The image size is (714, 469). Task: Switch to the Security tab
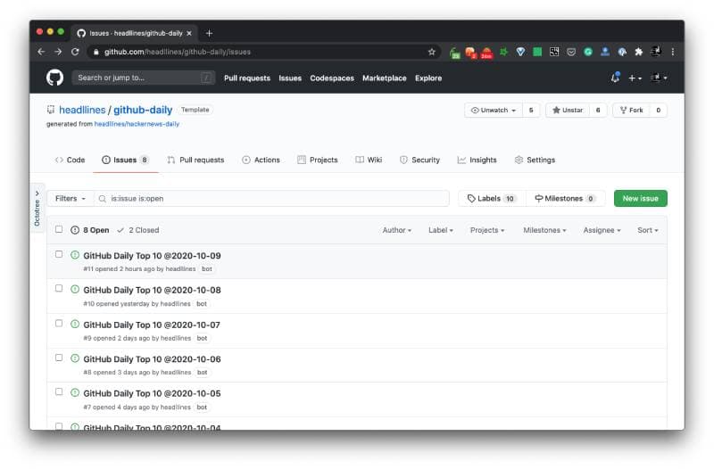419,160
